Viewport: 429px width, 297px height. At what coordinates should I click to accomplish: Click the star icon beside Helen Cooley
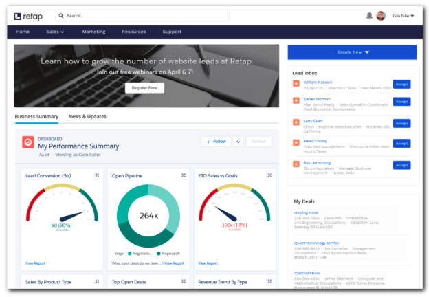tap(296, 142)
